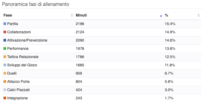This screenshot has height=102, width=203.
Task: Click the 13.8% Performance percentage cell
Action: pyautogui.click(x=170, y=48)
